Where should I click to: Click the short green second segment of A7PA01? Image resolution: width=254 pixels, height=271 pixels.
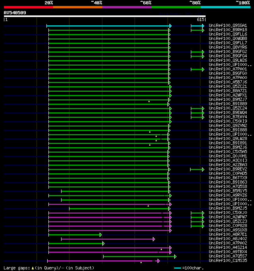coord(198,70)
